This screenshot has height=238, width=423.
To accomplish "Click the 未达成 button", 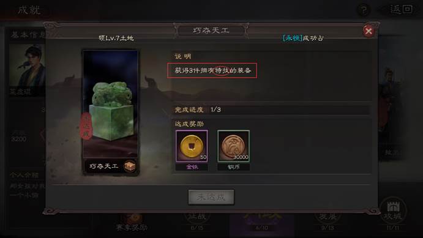I will [211, 197].
